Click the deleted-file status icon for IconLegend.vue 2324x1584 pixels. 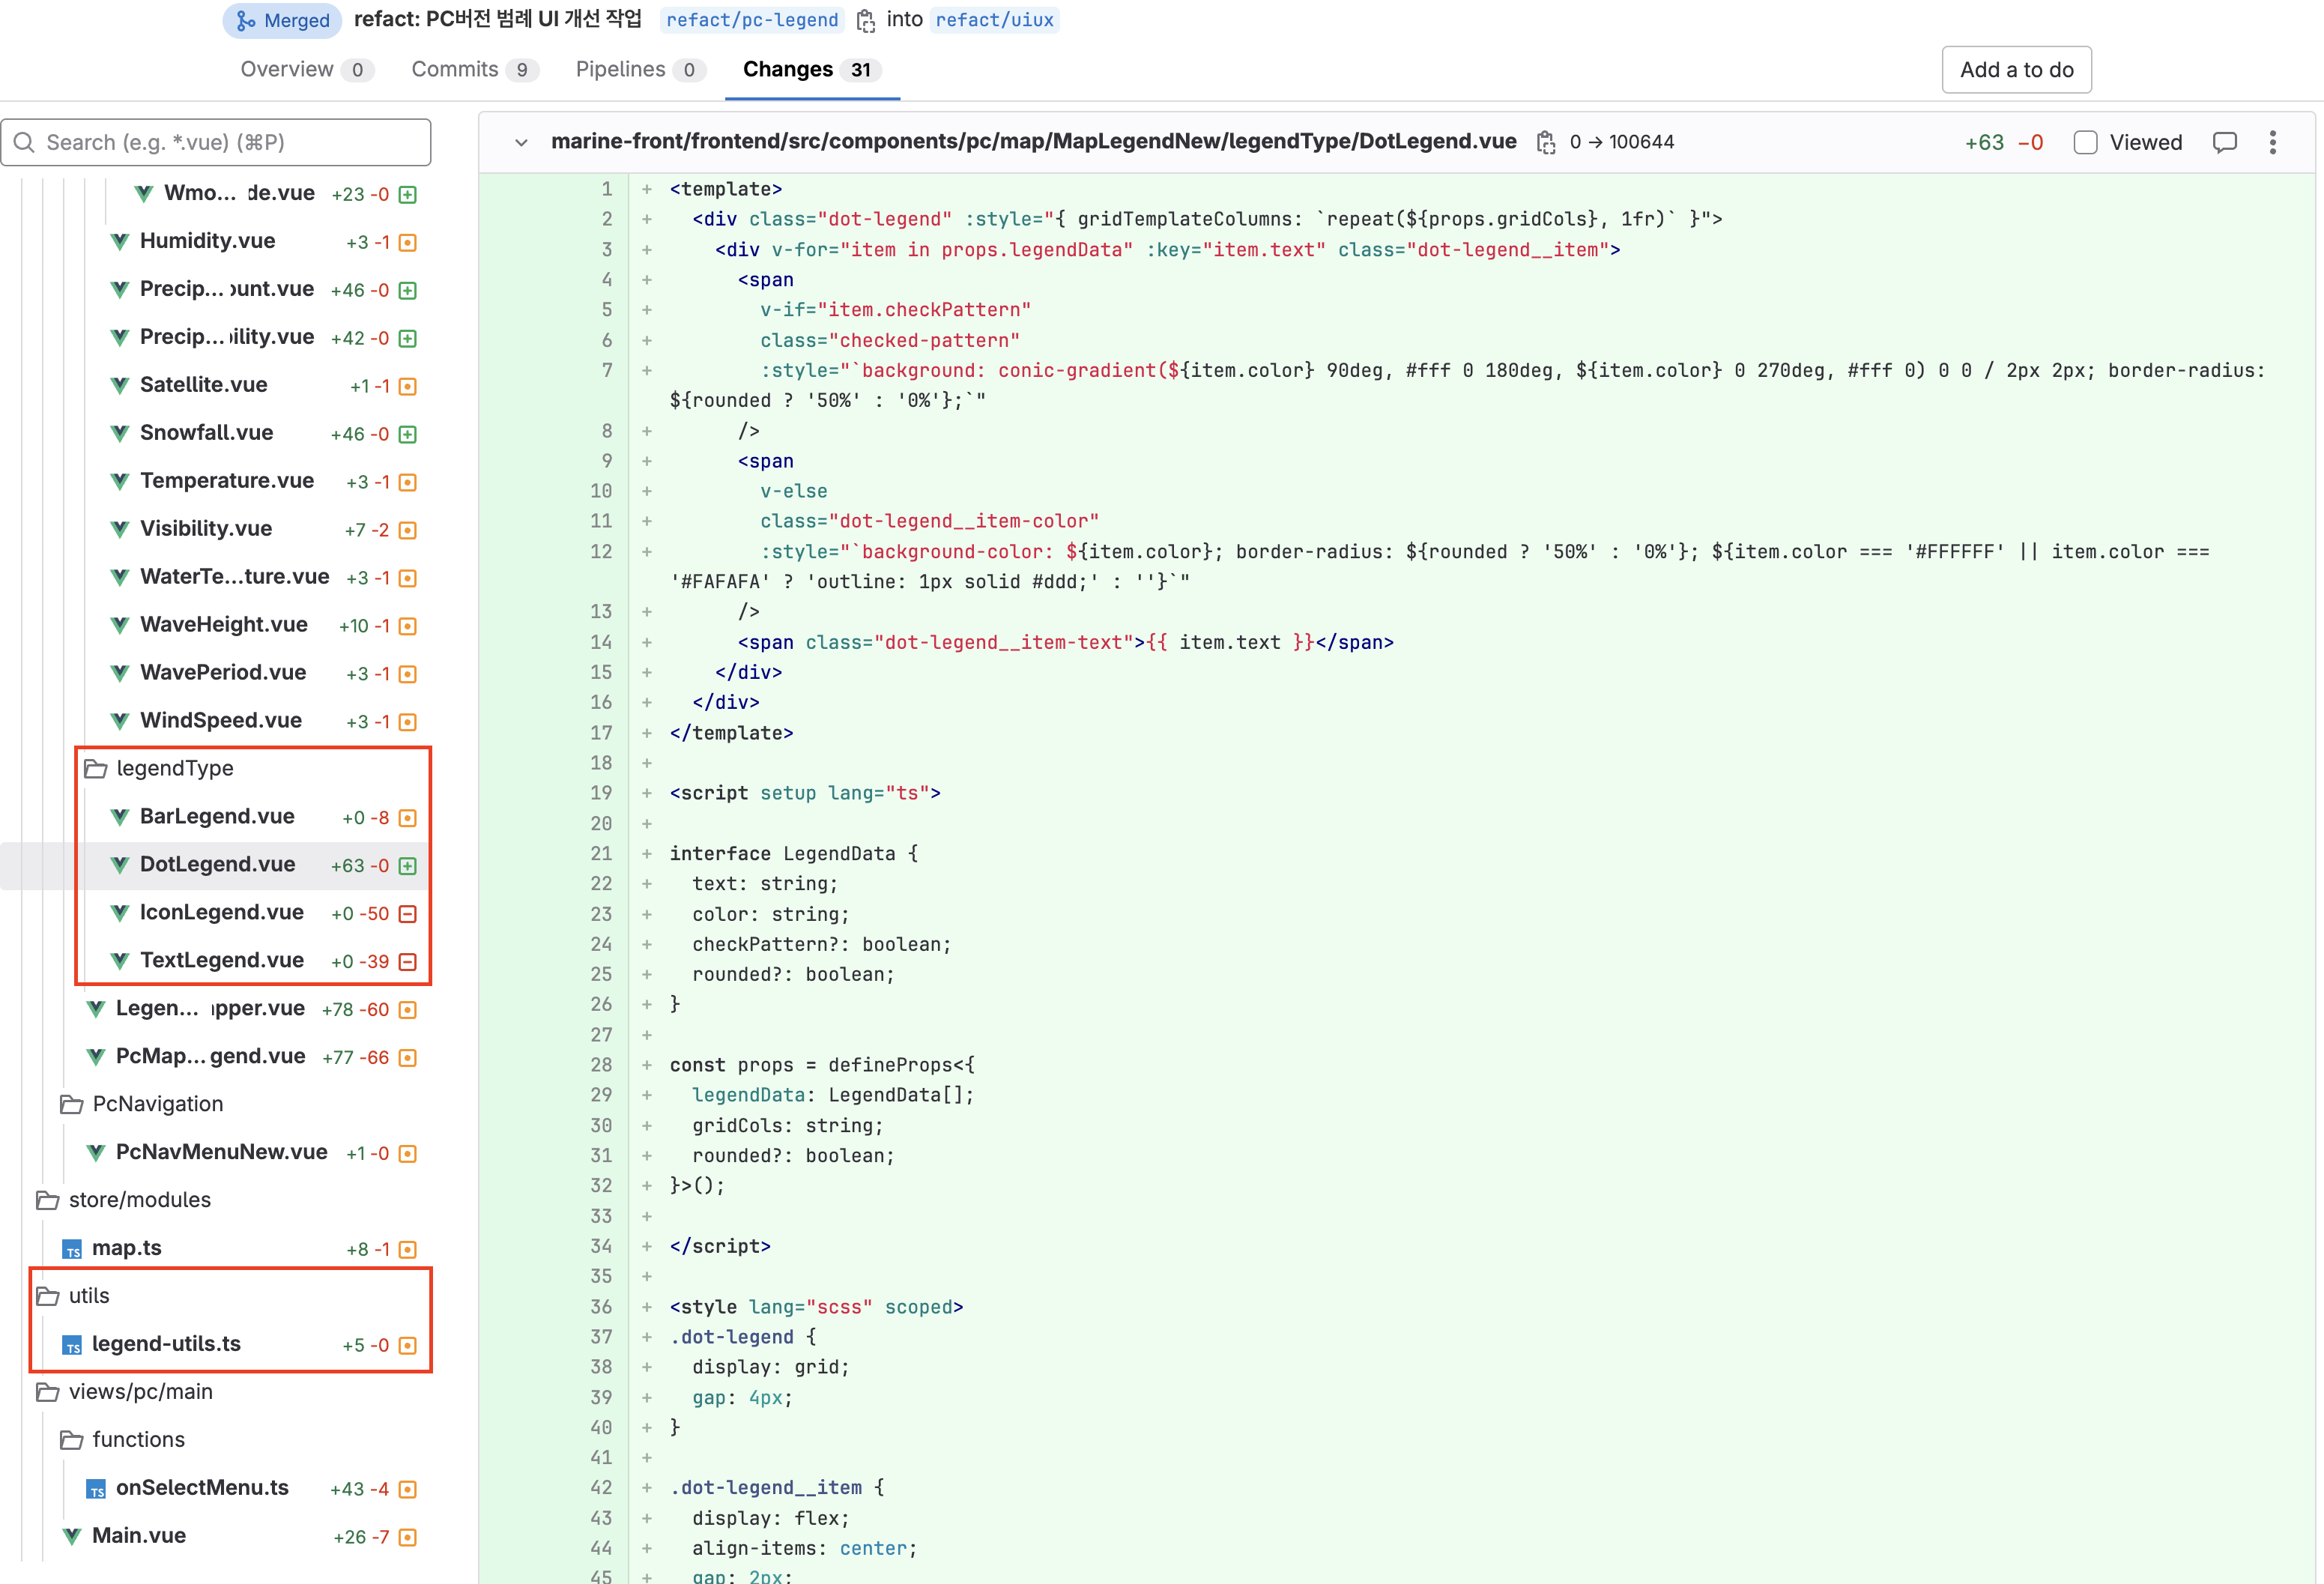click(x=408, y=914)
